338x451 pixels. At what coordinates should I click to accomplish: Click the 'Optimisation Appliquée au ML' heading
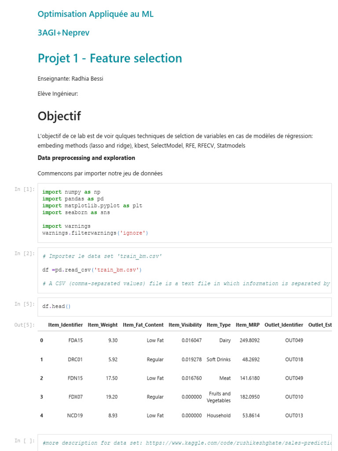[96, 14]
